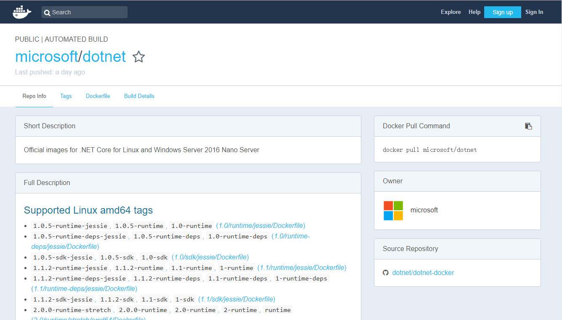Open the 1.0/runtime-deps/jessie/Dockerfile link
Image resolution: width=562 pixels, height=320 pixels.
click(x=170, y=241)
